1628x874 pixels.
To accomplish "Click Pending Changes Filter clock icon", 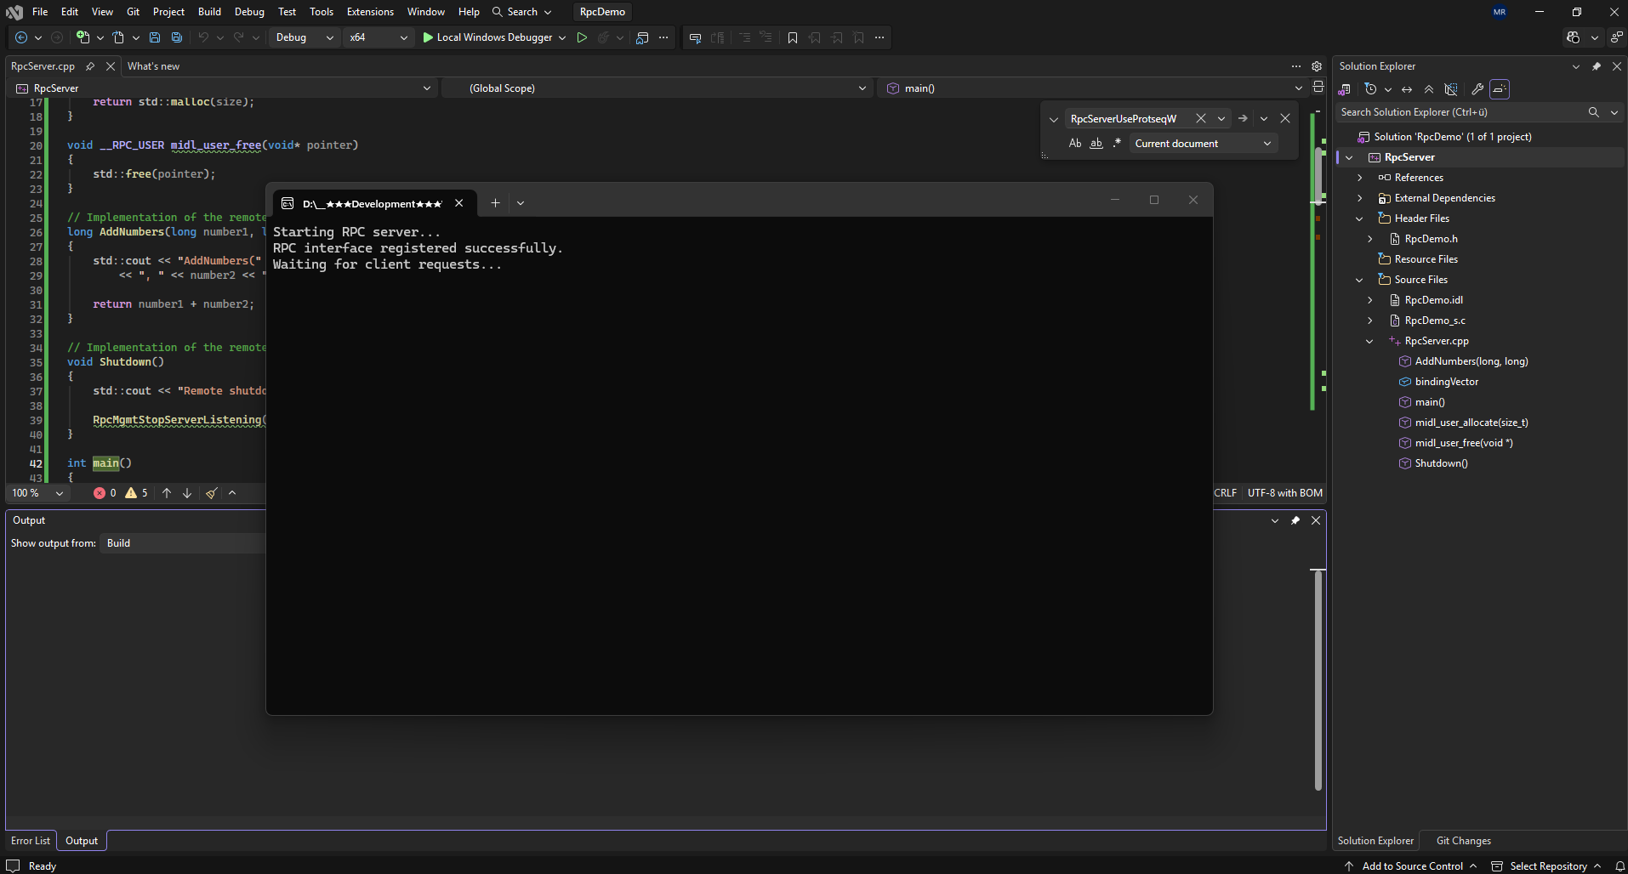I will coord(1370,89).
